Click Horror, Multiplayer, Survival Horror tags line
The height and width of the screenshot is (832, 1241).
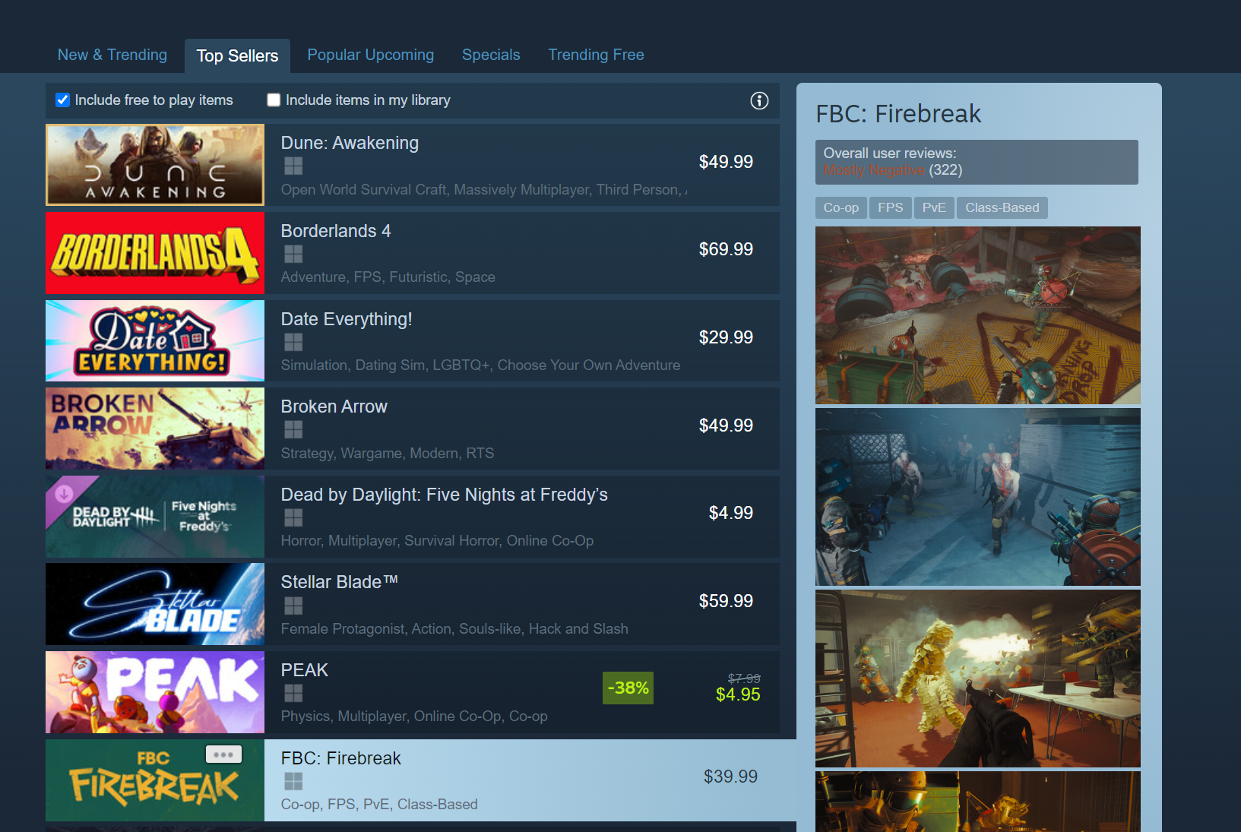point(437,541)
